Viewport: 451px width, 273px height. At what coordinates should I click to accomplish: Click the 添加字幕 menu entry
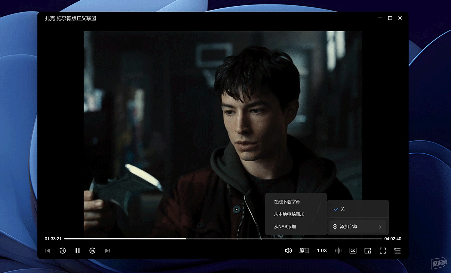click(x=358, y=226)
